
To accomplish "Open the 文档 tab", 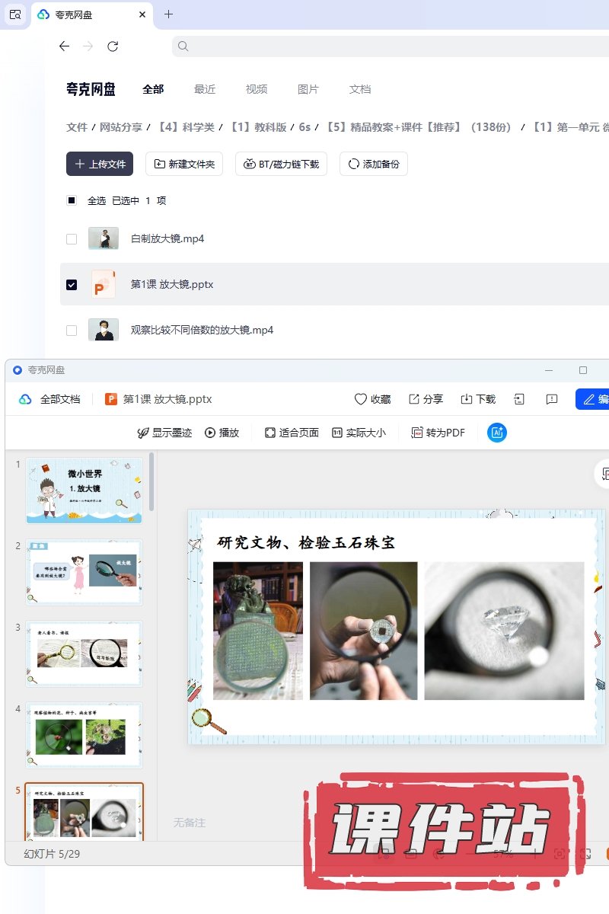I will pyautogui.click(x=360, y=89).
